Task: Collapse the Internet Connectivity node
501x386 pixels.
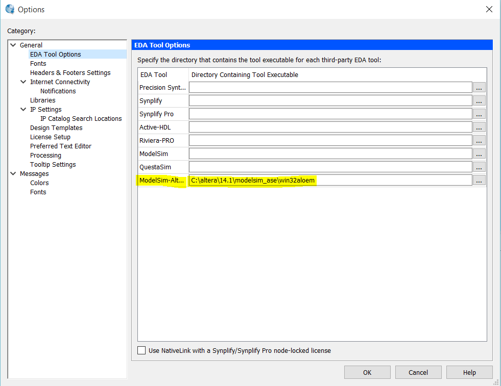Action: pos(23,82)
